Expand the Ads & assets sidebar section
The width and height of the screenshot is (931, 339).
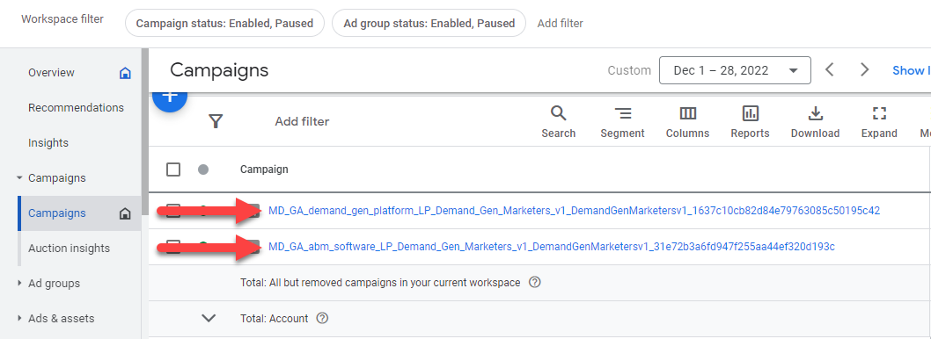coord(19,318)
